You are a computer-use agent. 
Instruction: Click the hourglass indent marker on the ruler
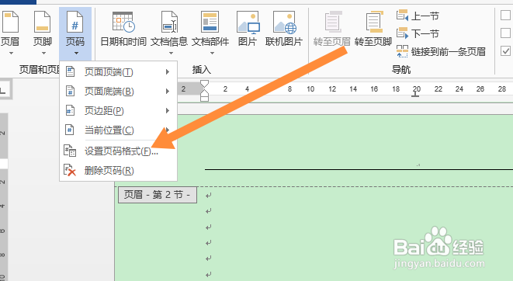pyautogui.click(x=204, y=91)
